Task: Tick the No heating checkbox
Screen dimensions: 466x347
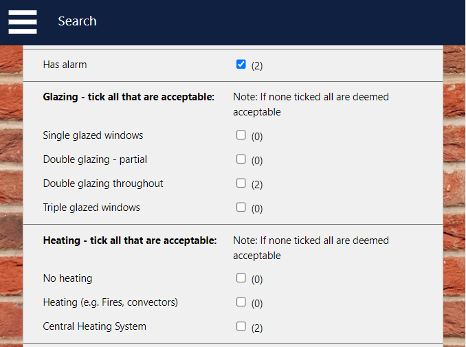Action: 241,278
